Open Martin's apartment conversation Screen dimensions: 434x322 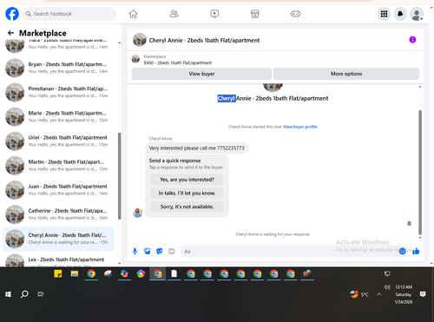59,166
